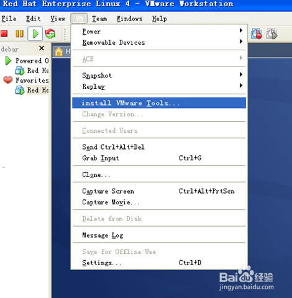Open the Windows menu

pos(129,19)
